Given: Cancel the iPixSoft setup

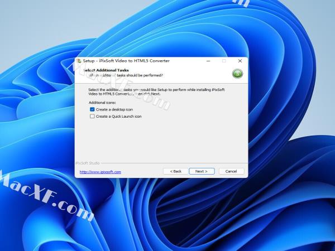Looking at the screenshot, I should [x=231, y=171].
